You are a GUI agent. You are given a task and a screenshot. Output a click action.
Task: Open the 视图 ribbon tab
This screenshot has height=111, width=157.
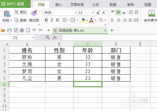point(147,4)
